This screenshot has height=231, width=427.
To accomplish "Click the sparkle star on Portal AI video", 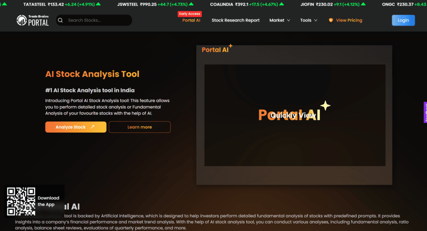I will pos(325,106).
